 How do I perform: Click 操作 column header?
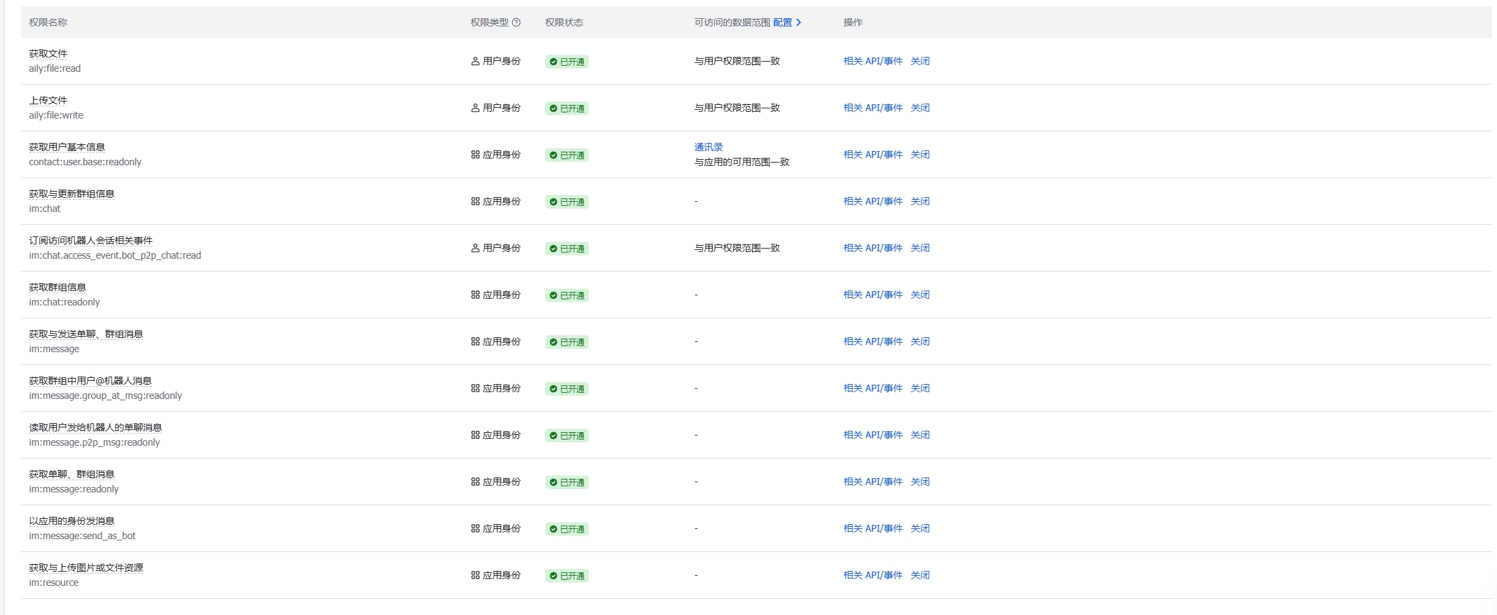coord(853,22)
